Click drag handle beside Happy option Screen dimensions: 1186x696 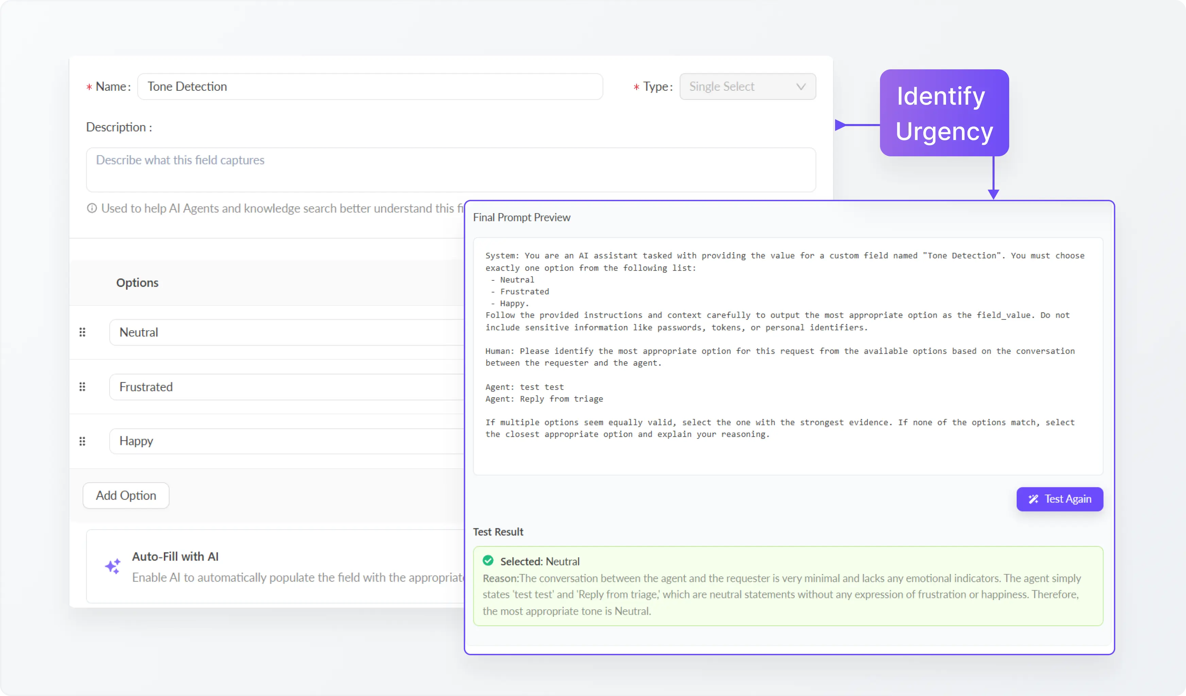pos(82,441)
